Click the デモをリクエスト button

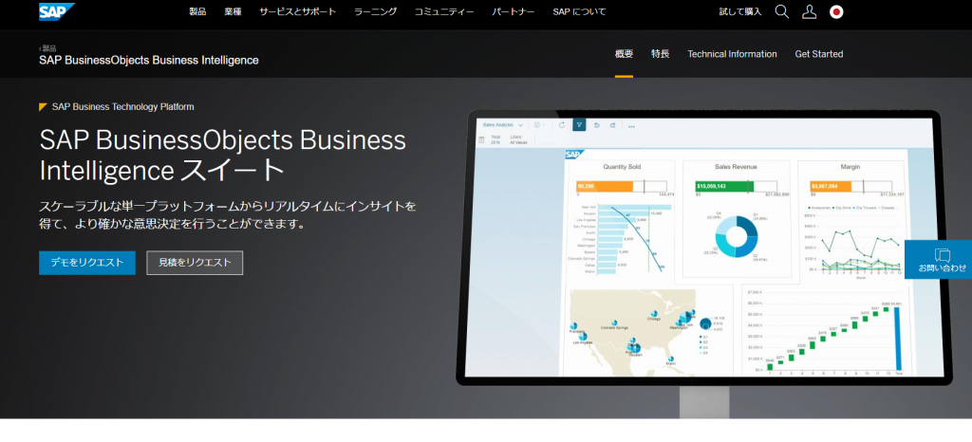coord(86,263)
